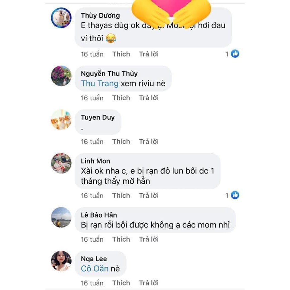Open tagged Cô Oăn profile link
Viewport: 290px width, 290px height.
95,269
